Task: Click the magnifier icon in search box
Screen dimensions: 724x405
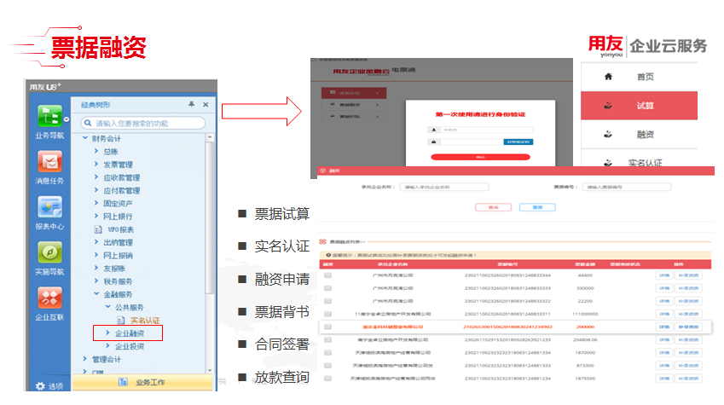Action: click(x=88, y=123)
